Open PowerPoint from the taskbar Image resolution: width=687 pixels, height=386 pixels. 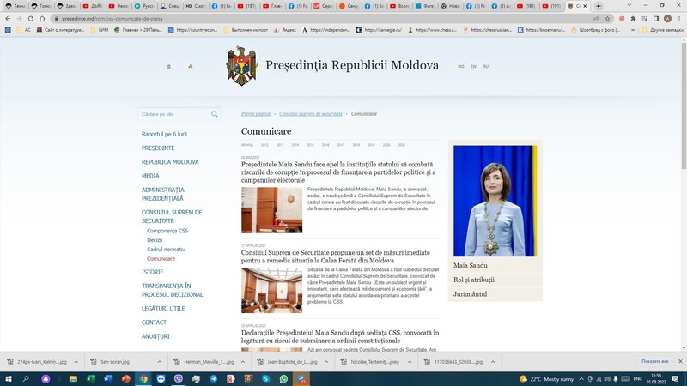125,378
